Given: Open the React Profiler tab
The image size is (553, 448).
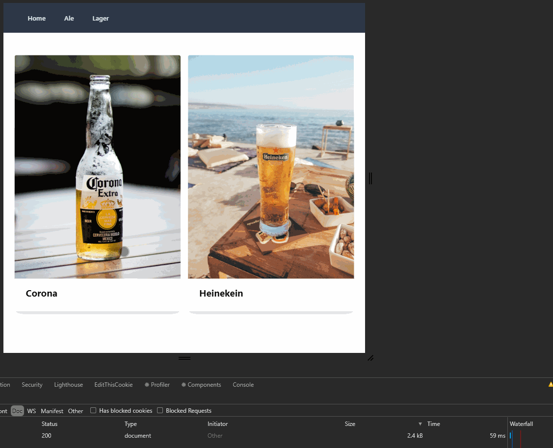Looking at the screenshot, I should [158, 385].
